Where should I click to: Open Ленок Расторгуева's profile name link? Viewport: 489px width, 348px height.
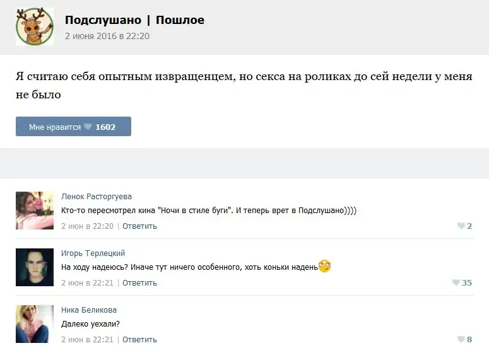97,197
